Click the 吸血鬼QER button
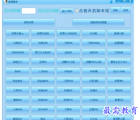 [x=43, y=81]
